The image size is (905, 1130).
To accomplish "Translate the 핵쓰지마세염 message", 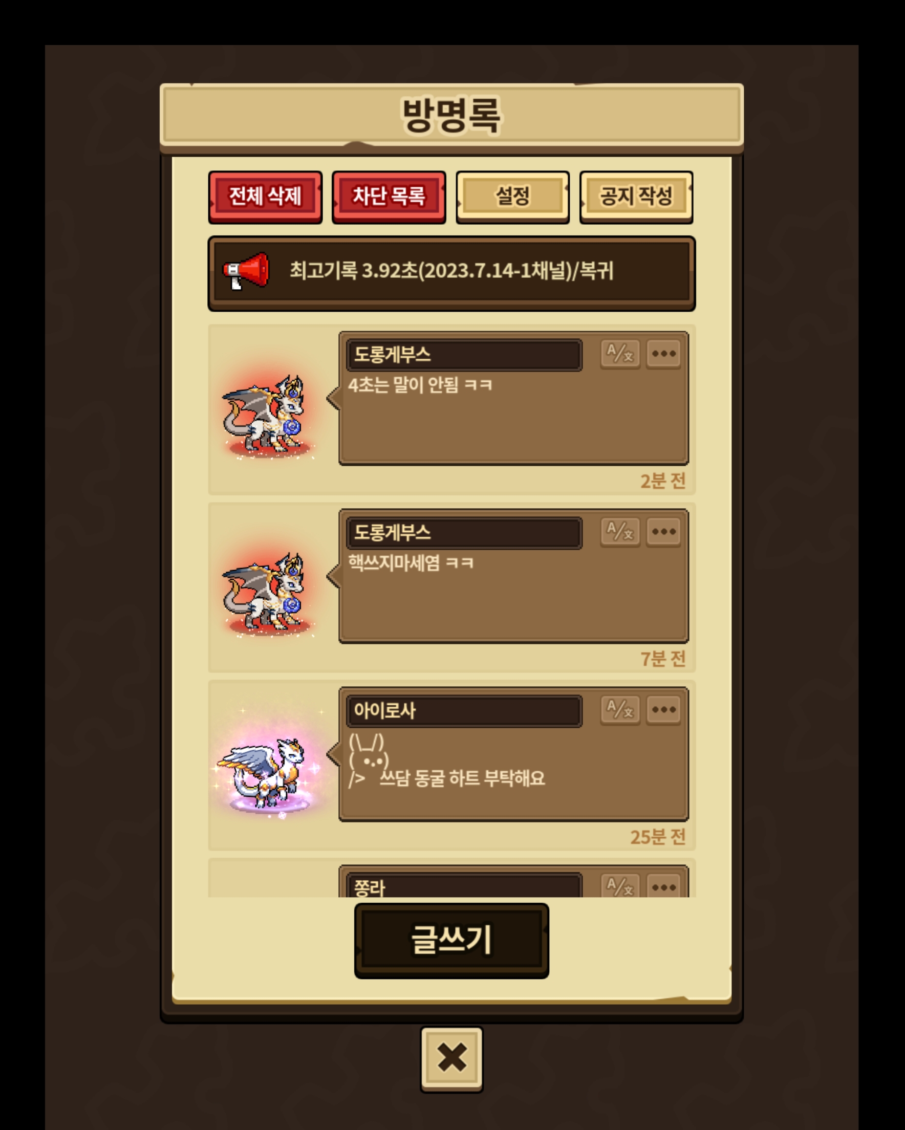I will tap(620, 532).
